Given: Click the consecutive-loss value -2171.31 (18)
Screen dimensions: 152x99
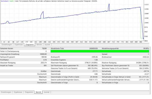Looking at the screenshot, I should click(144, 80).
